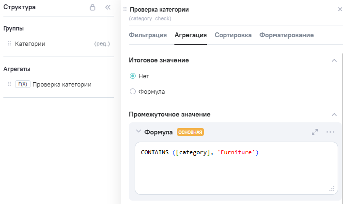Screen dimensions: 343x204
Task: Click the (ред.) edit link for Категории
Action: click(x=102, y=44)
